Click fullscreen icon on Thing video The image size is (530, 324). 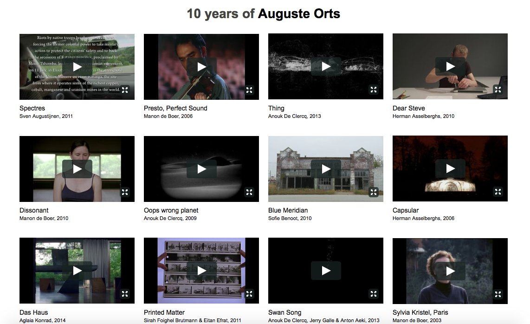pos(374,90)
